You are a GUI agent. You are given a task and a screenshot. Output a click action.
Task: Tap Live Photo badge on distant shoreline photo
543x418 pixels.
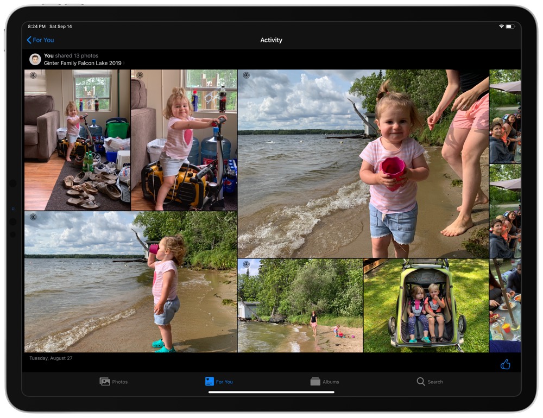click(x=246, y=264)
